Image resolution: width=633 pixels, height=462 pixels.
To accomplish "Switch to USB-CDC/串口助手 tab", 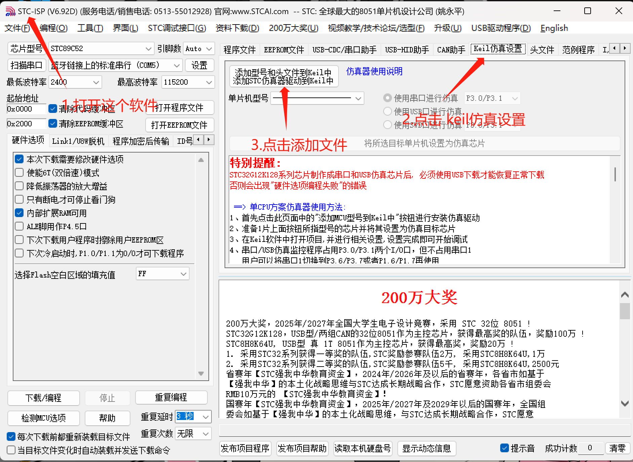I will [344, 50].
